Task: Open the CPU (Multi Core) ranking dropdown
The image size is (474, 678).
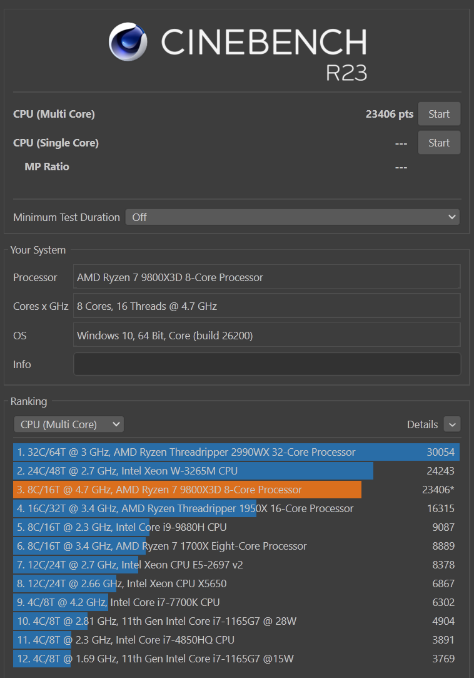Action: pos(69,424)
